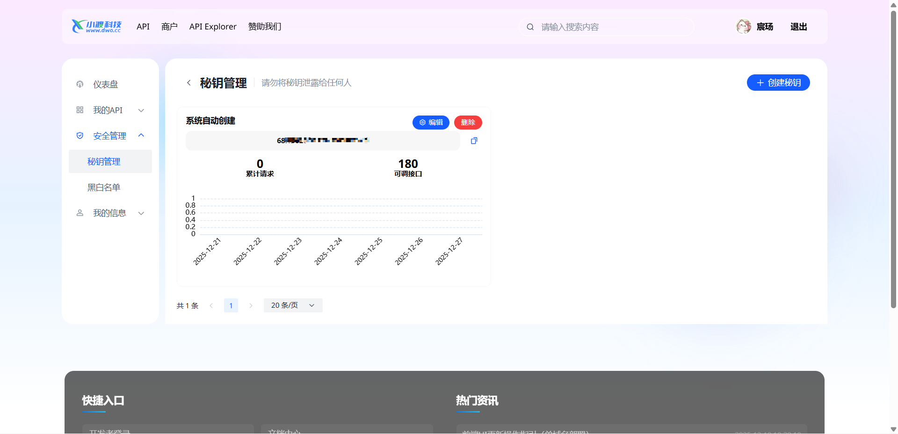This screenshot has height=434, width=898.
Task: Click the copy key icon
Action: 474,141
